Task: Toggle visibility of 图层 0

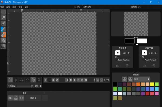Action: [10, 98]
